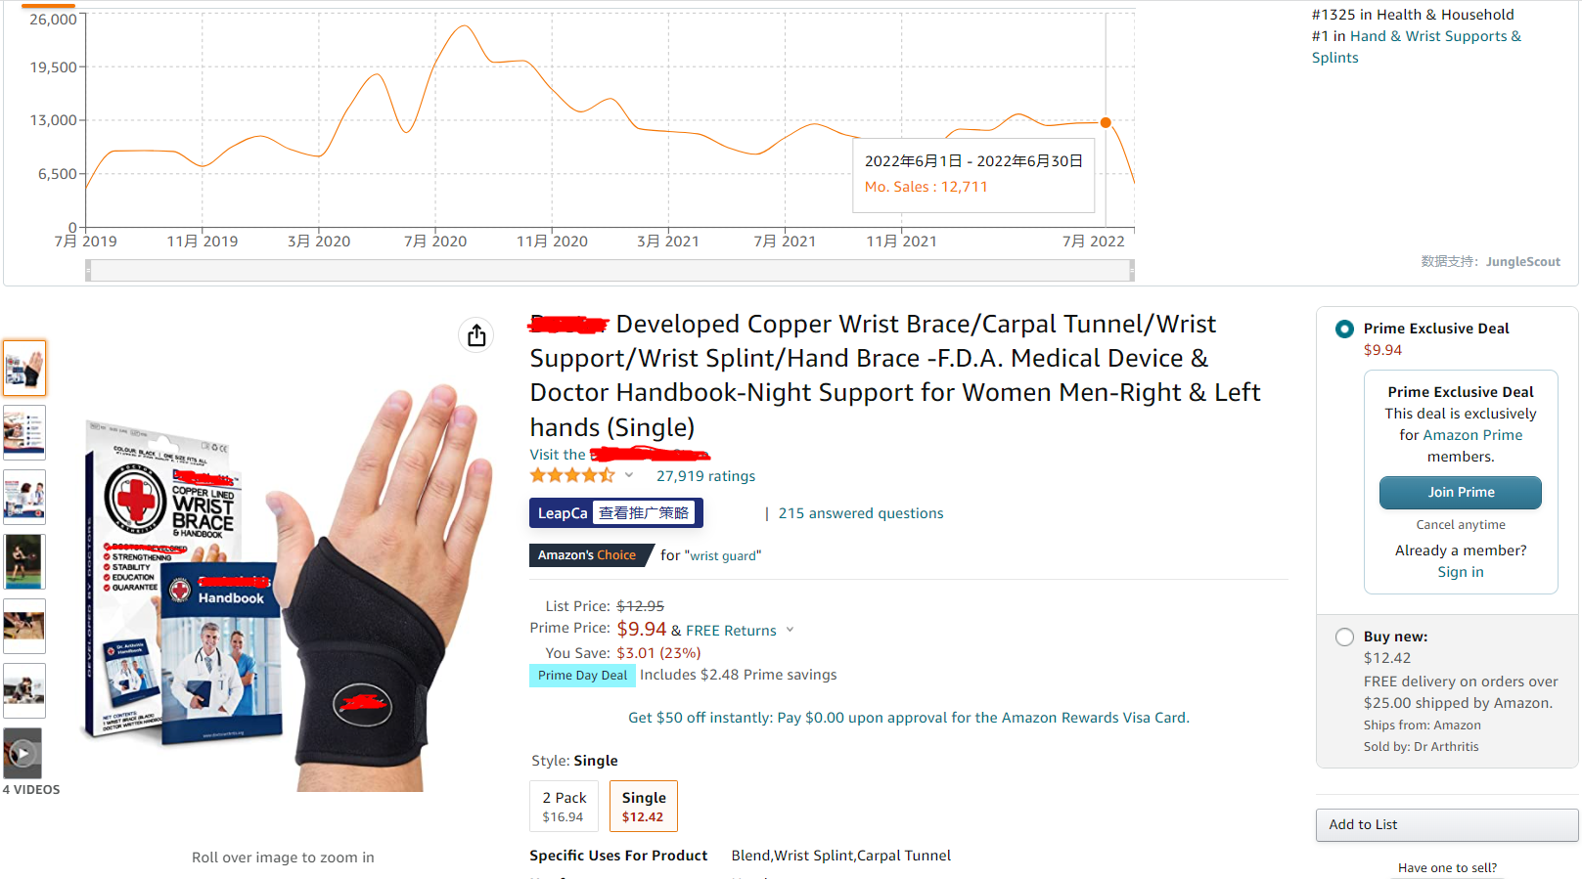Select first product thumbnail image

(x=24, y=368)
